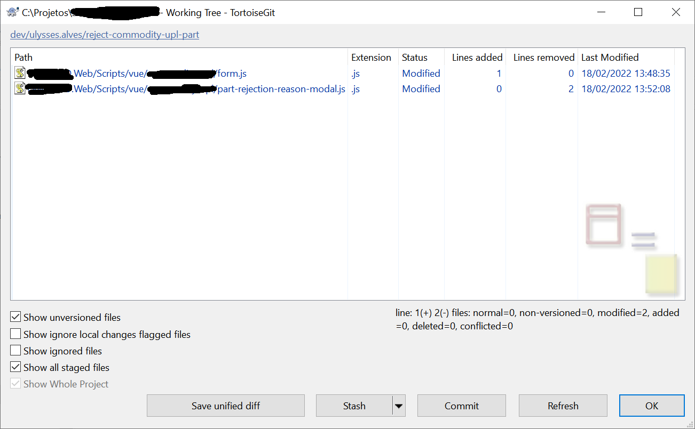Image resolution: width=695 pixels, height=429 pixels.
Task: Click the Commit button
Action: (462, 406)
